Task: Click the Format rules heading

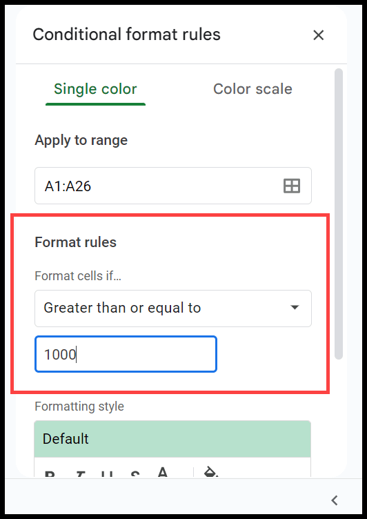Action: (x=75, y=242)
